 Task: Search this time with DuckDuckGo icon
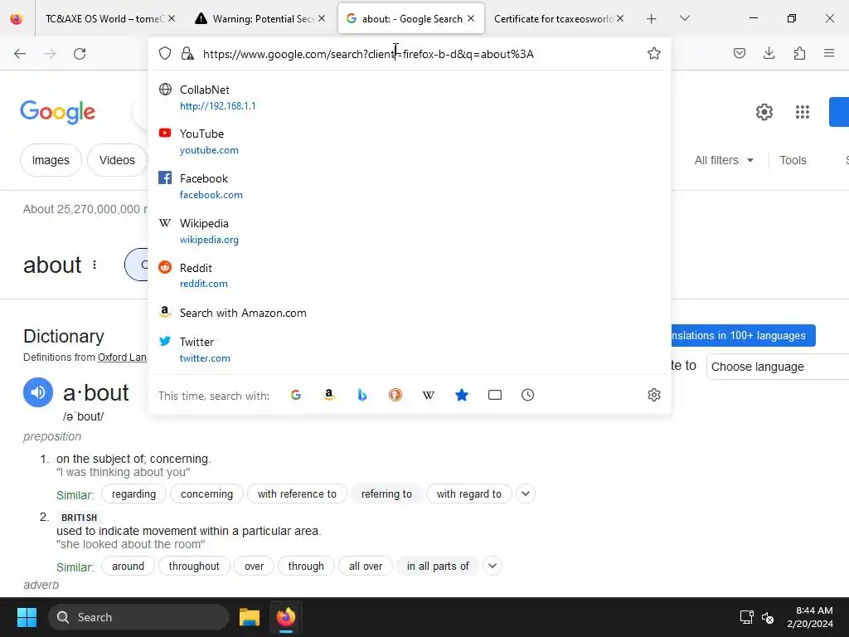point(395,395)
